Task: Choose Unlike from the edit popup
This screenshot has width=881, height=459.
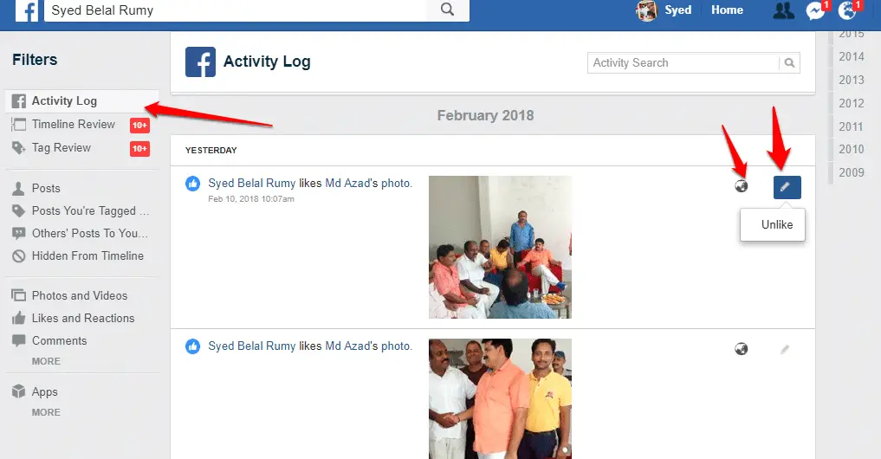Action: click(777, 224)
